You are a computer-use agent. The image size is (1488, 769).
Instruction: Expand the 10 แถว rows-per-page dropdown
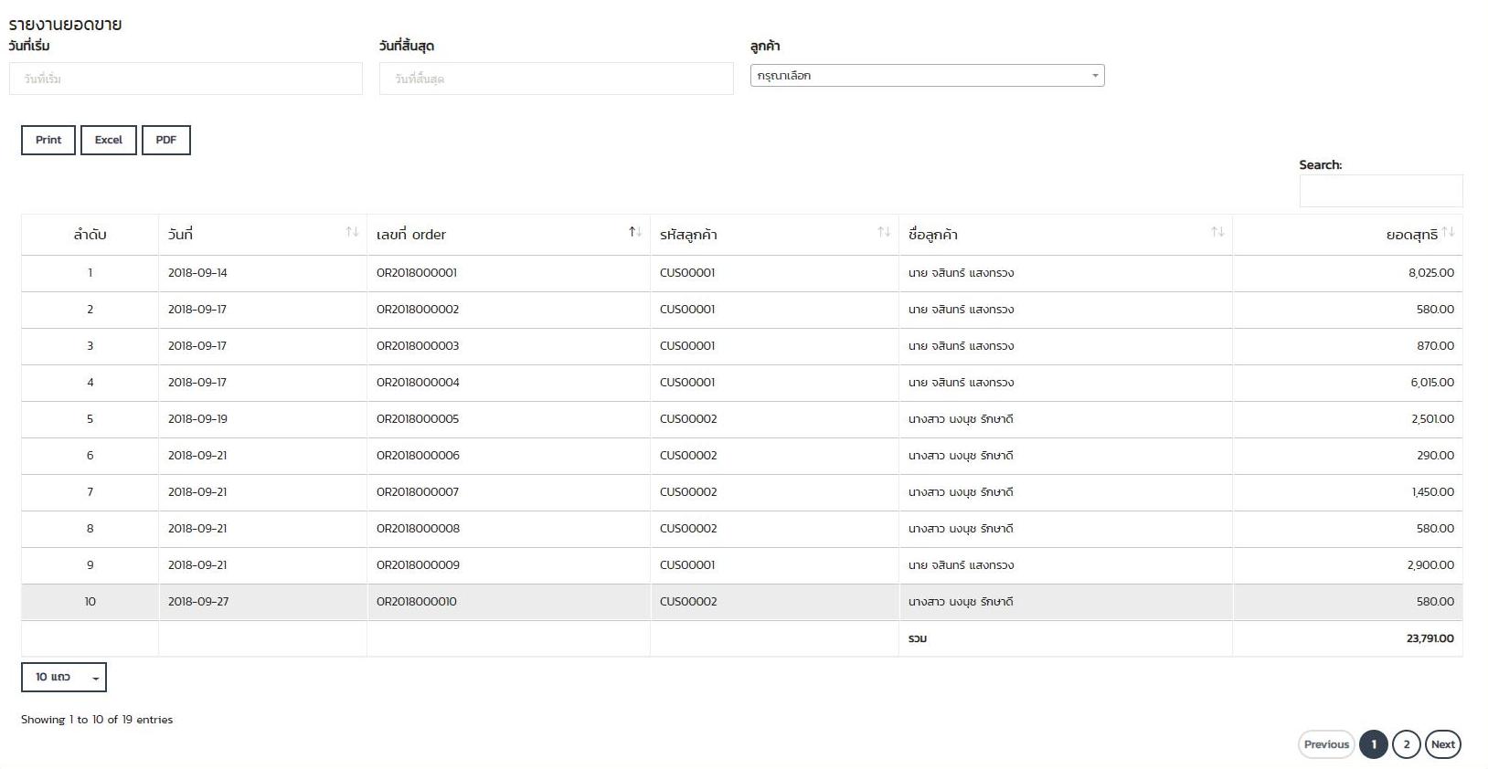coord(64,678)
